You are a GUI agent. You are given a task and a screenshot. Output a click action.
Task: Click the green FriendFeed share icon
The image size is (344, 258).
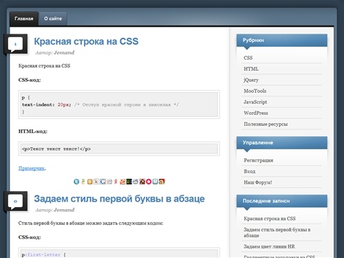pos(83,182)
